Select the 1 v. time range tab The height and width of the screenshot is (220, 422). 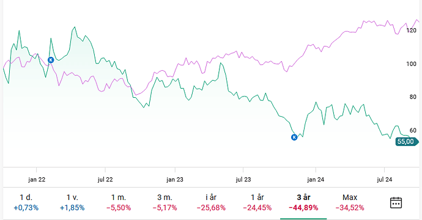click(72, 202)
